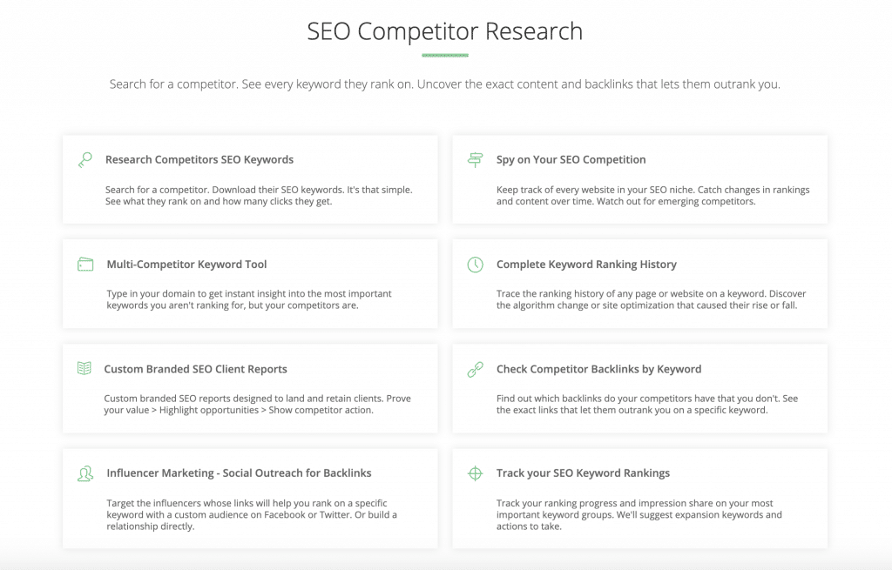Click the description about targeting influencers on Facebook

pos(252,514)
